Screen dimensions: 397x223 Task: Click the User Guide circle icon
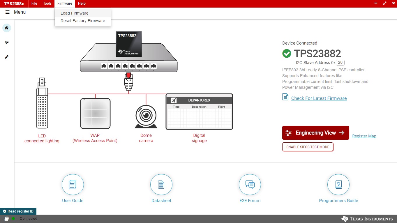(x=73, y=185)
